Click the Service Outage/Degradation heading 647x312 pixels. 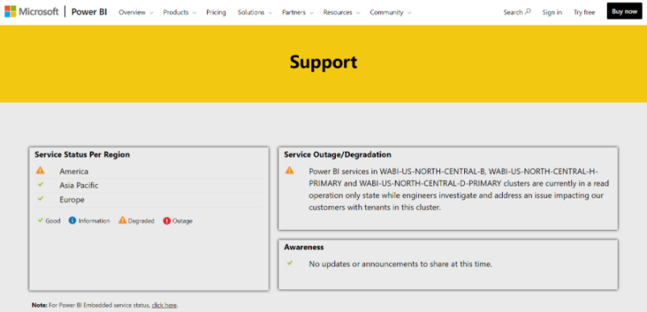point(338,154)
